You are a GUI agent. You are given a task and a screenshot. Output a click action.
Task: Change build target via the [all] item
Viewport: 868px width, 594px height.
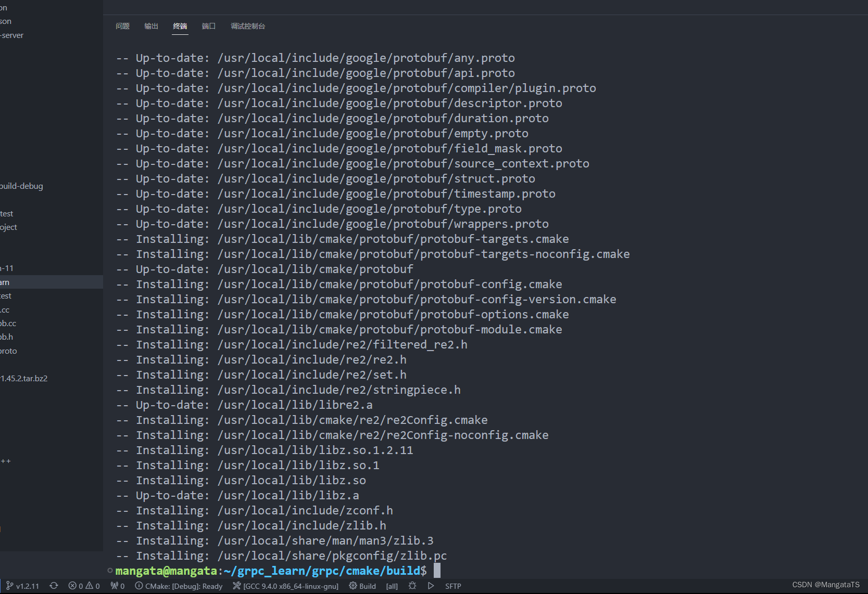(392, 586)
